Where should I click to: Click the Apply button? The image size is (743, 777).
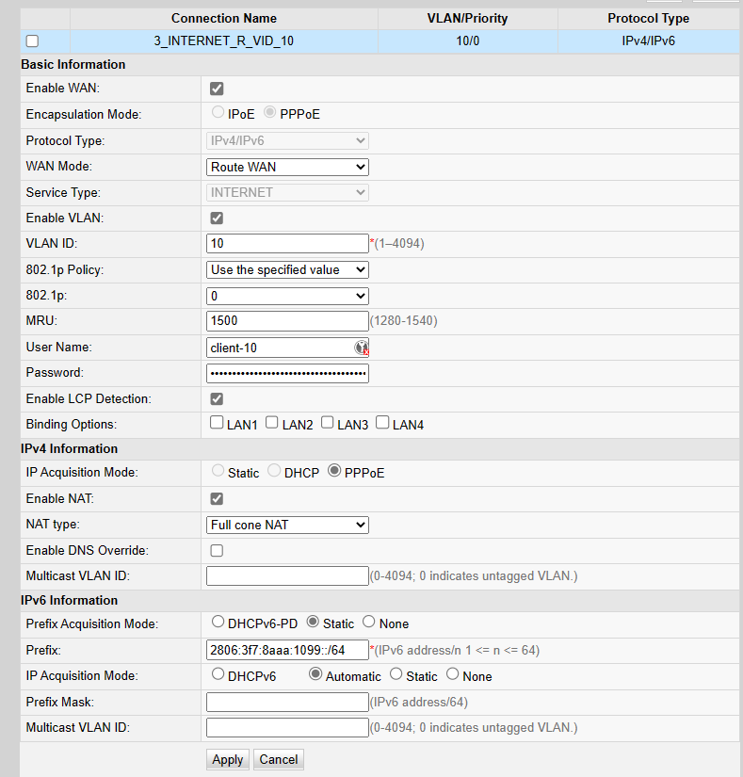(x=227, y=759)
